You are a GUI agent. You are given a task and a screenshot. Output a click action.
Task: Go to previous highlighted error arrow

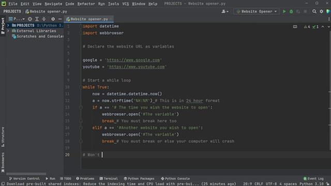323,27
